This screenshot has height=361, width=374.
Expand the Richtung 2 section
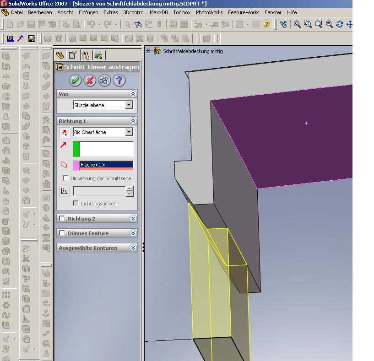tap(133, 218)
